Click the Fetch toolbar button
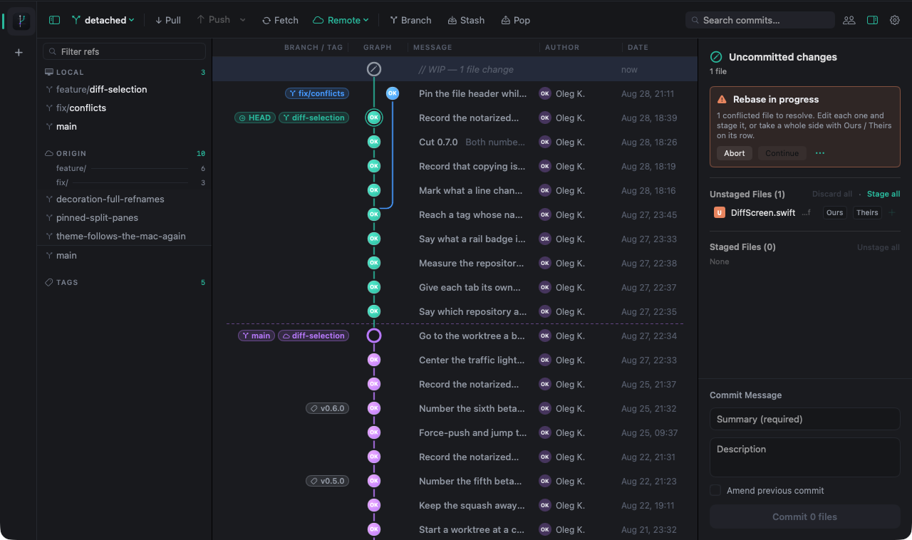The image size is (912, 540). [280, 20]
